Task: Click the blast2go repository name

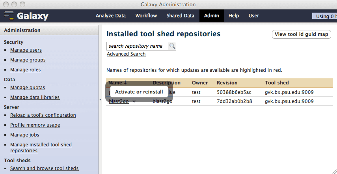Action: tap(119, 101)
